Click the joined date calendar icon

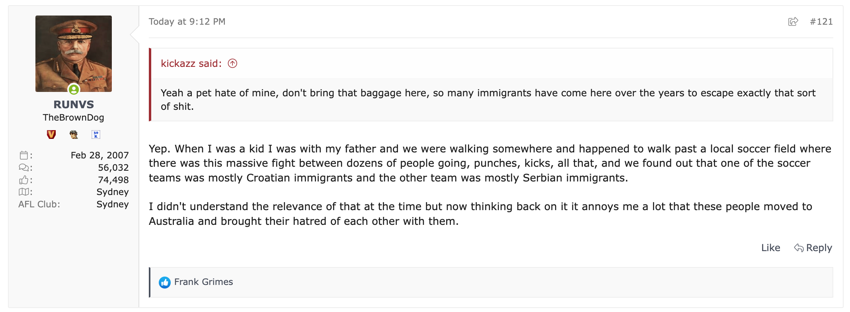pos(24,155)
